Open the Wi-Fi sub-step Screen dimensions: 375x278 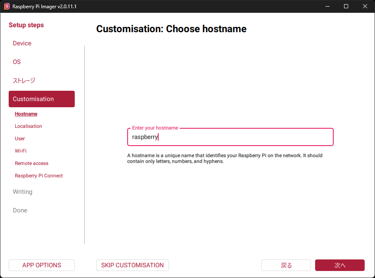21,151
